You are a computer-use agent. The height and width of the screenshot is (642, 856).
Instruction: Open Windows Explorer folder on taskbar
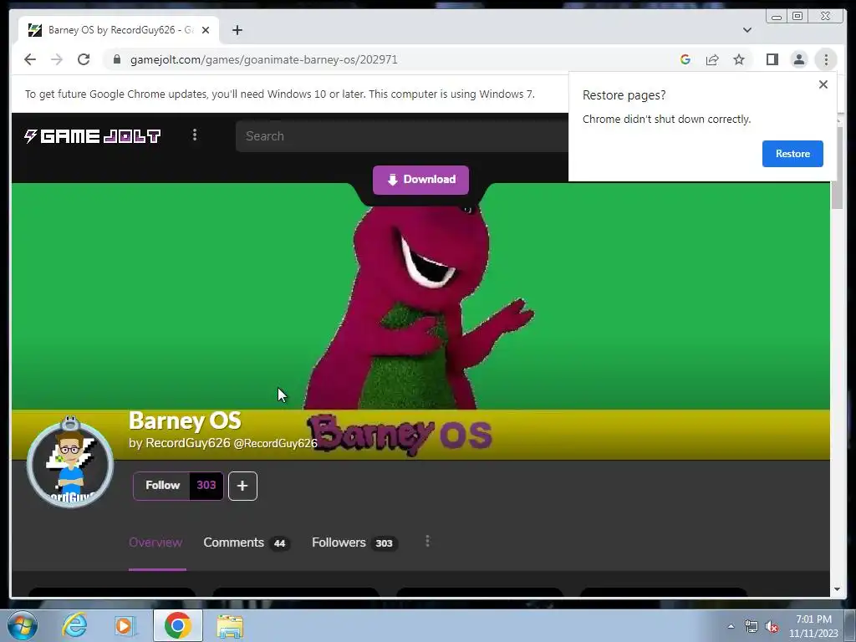pos(230,626)
